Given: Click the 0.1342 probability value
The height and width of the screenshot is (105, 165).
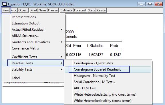Looking at the screenshot, I should point(116,55).
